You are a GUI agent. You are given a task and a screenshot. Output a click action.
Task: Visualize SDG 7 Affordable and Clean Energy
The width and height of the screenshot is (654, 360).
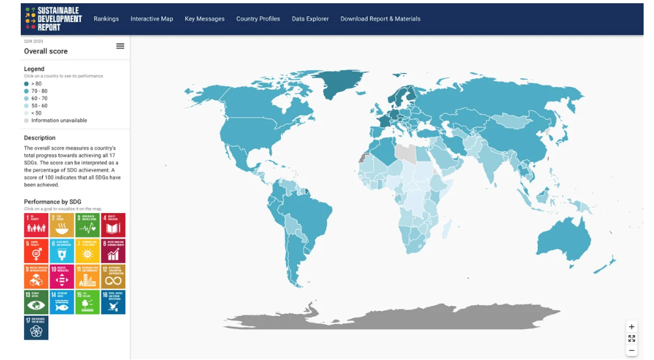(x=88, y=251)
